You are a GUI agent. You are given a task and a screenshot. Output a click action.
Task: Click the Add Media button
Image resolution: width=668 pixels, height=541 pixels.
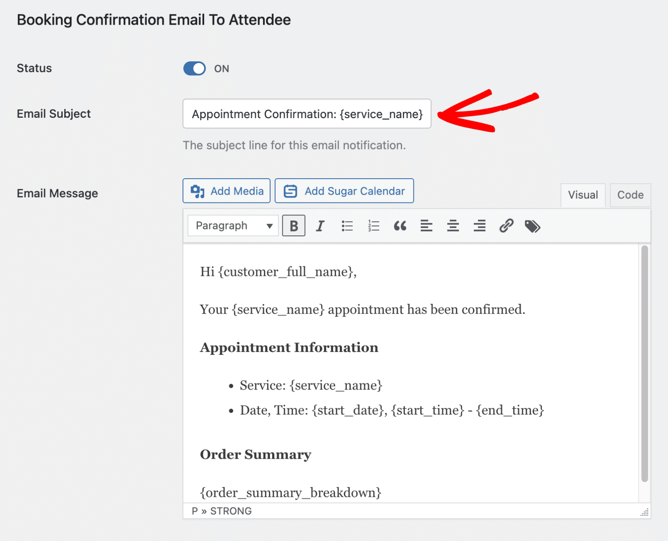coord(227,191)
